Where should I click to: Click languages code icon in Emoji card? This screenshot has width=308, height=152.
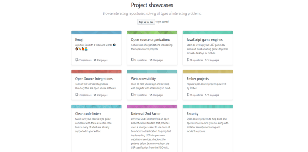tap(95, 60)
